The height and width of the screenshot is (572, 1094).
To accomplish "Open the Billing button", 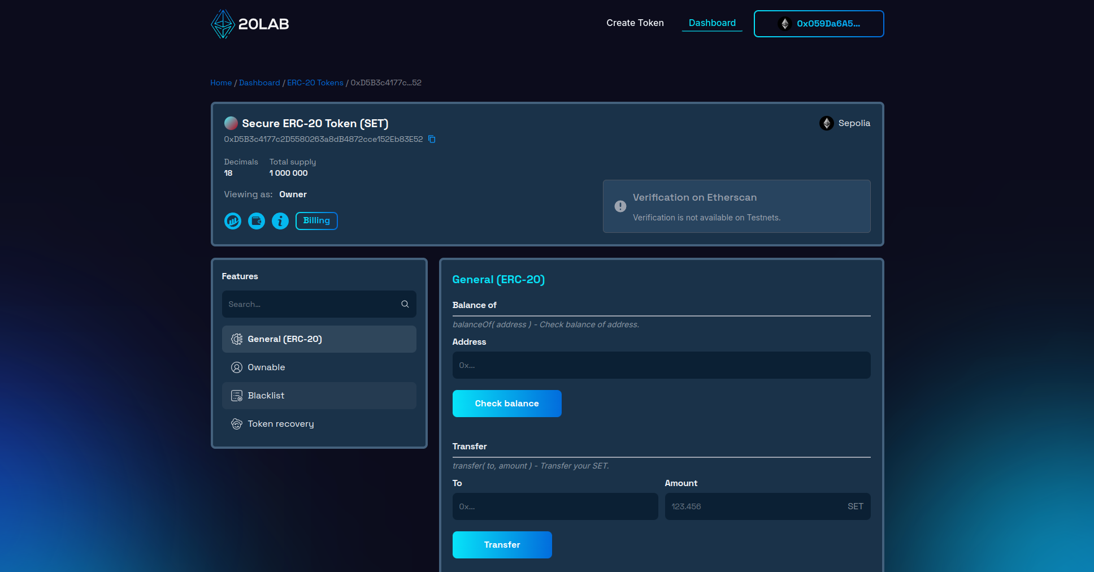I will pos(316,221).
